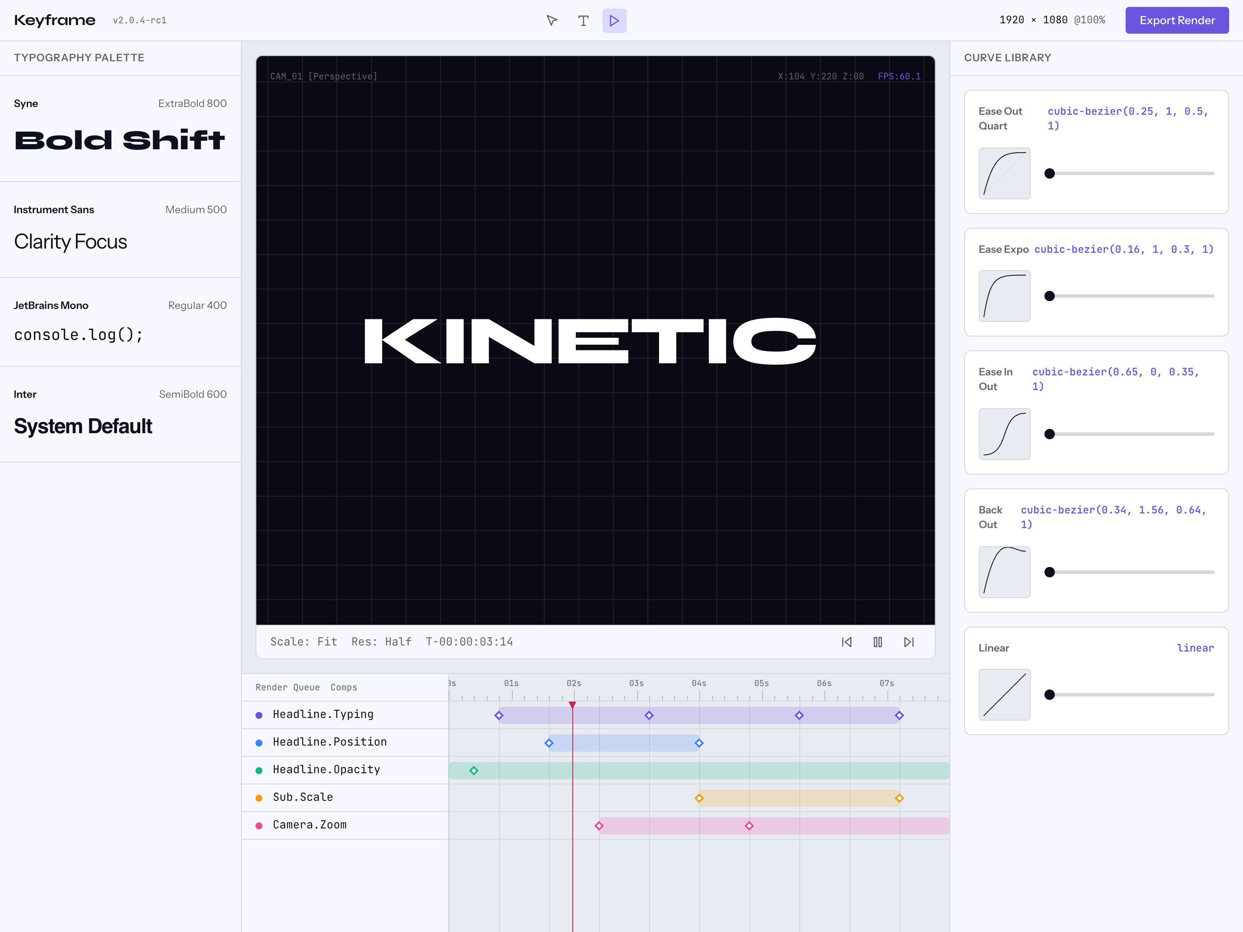Viewport: 1243px width, 932px height.
Task: Select the arrow selection tool in the toolbar
Action: [x=552, y=20]
